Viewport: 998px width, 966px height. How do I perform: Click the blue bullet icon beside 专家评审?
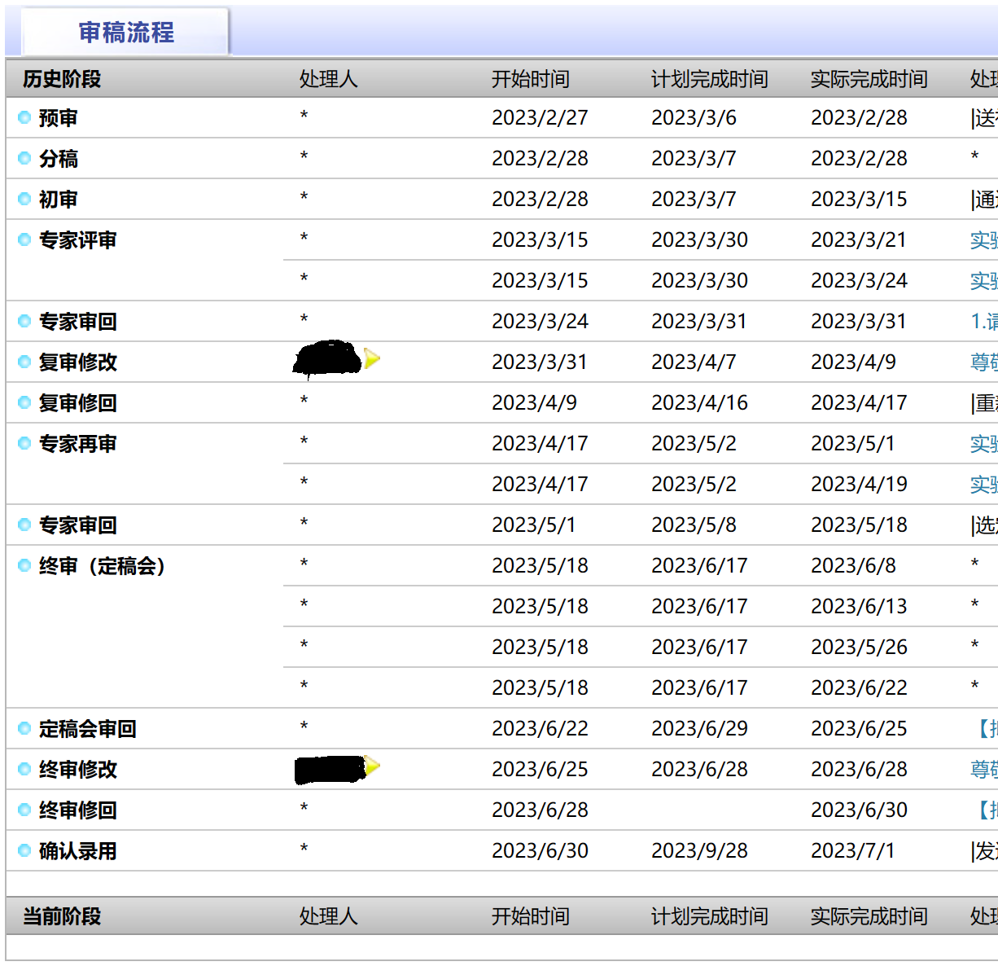click(x=24, y=240)
